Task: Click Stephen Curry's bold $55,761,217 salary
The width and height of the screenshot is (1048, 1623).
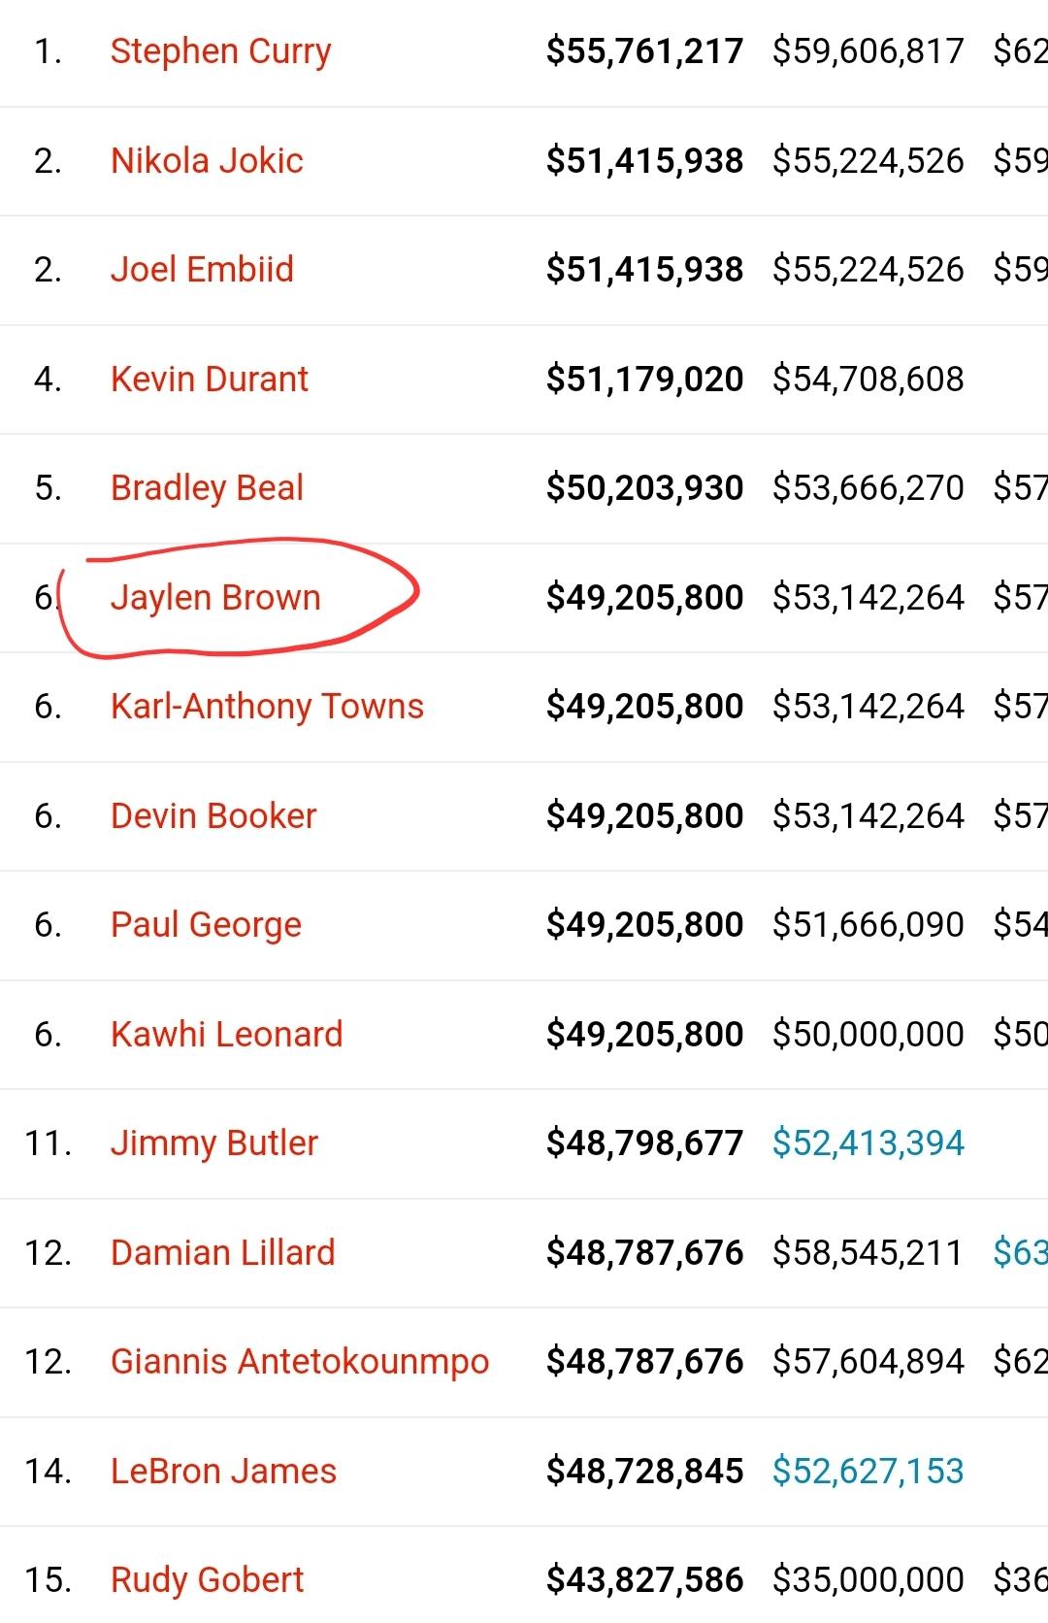Action: pos(645,51)
